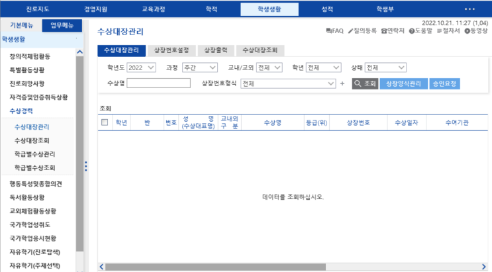
Task: Click the 수상명 text input field
Action: [x=158, y=83]
